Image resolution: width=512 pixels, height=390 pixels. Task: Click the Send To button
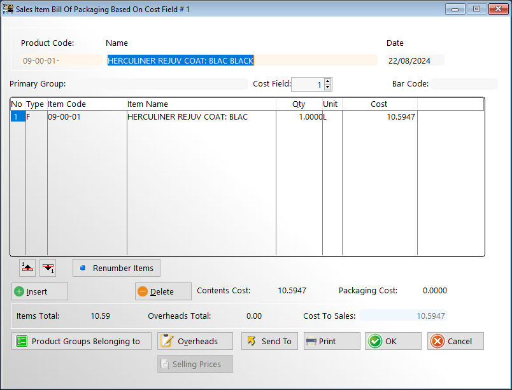click(269, 342)
